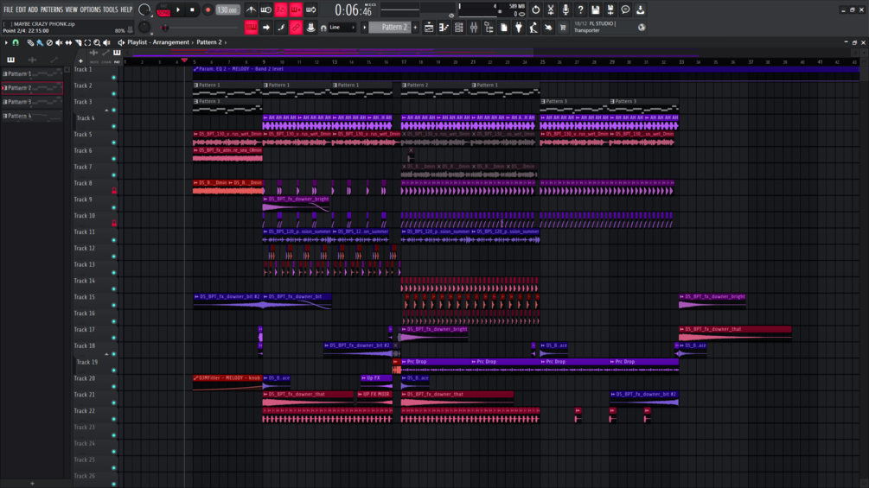Toggle the playlist snap magnet icon
The height and width of the screenshot is (488, 869).
(x=16, y=42)
